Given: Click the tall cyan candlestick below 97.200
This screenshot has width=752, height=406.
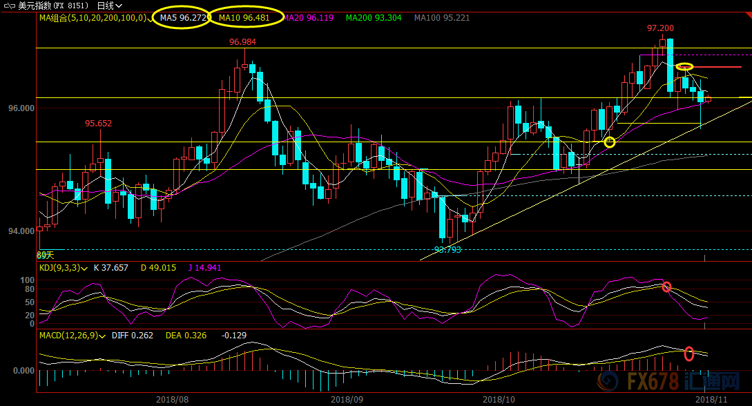Looking at the screenshot, I should pyautogui.click(x=670, y=65).
